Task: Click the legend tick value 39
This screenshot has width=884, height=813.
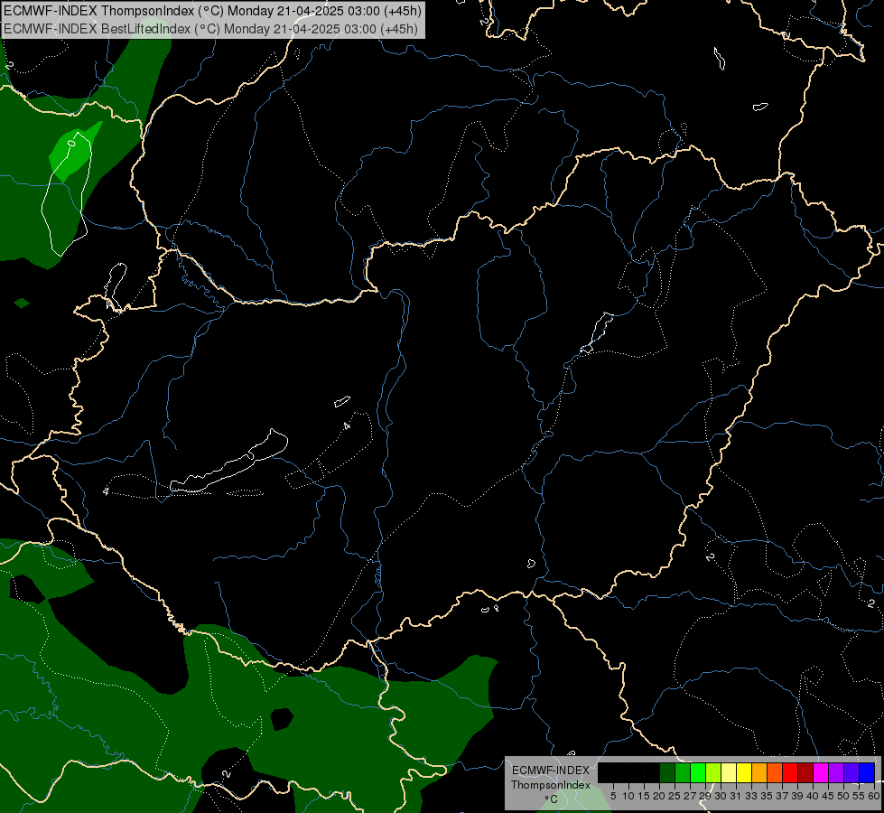Action: [797, 796]
